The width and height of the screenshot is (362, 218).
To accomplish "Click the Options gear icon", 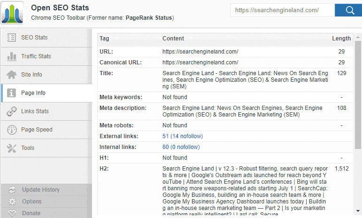I will pyautogui.click(x=12, y=202).
